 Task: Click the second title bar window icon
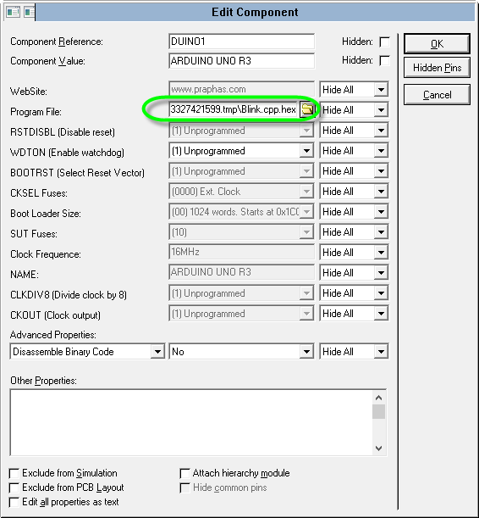[x=29, y=12]
